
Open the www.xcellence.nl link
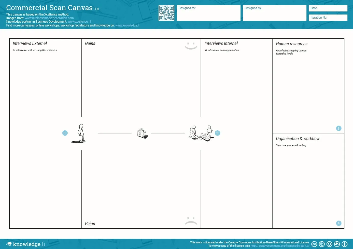click(x=79, y=22)
